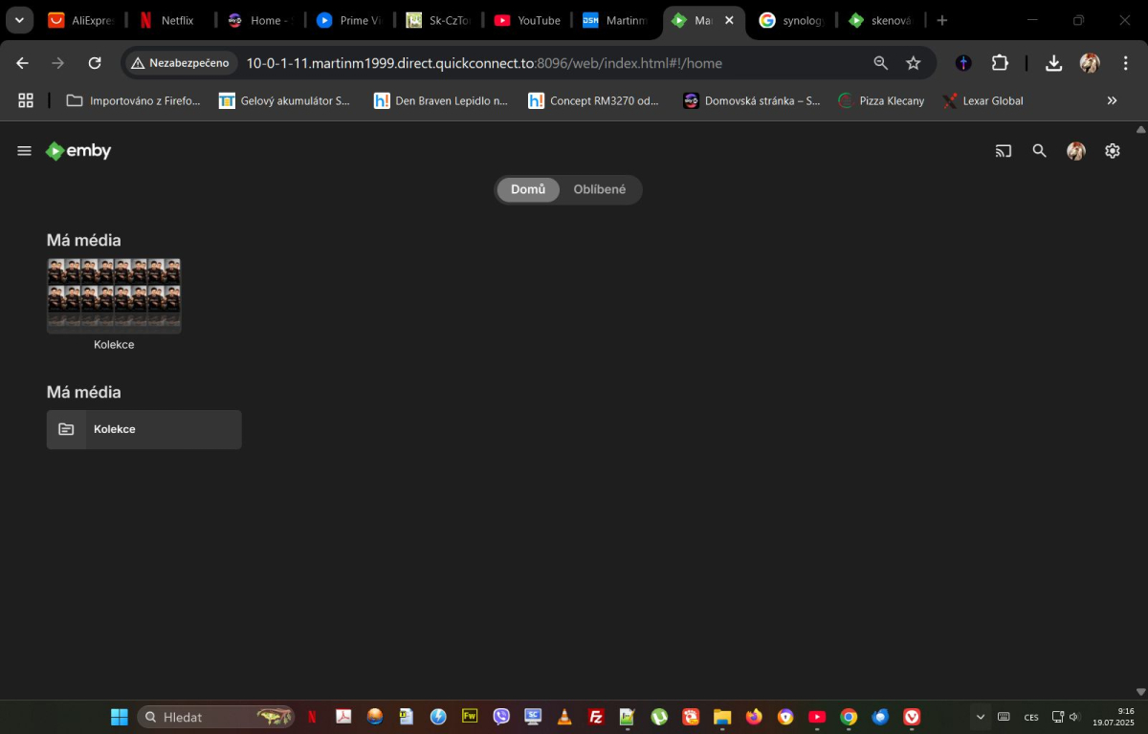Switch to the Oblíbené tab

(x=600, y=189)
